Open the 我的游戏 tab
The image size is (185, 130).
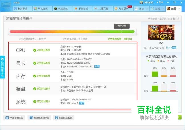[22, 9]
